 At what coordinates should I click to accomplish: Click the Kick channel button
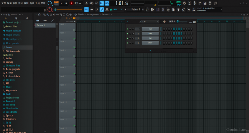(x=150, y=29)
